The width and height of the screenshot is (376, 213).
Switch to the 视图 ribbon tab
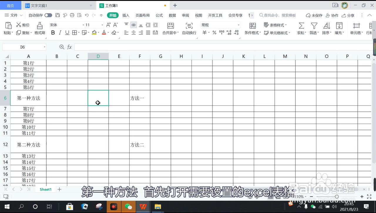click(199, 15)
